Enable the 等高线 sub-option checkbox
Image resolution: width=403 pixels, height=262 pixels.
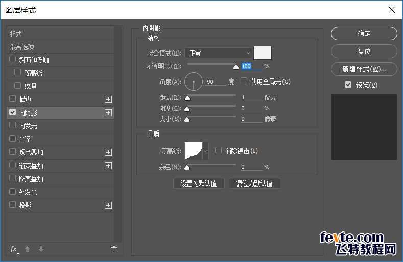click(17, 72)
